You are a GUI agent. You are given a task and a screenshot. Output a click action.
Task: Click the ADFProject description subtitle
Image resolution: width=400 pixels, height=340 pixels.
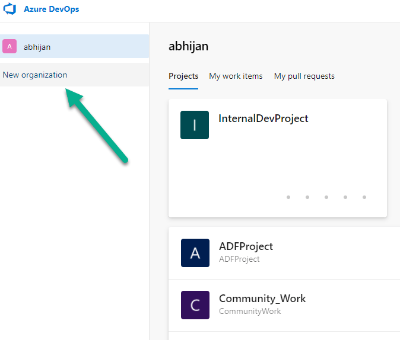click(x=239, y=259)
